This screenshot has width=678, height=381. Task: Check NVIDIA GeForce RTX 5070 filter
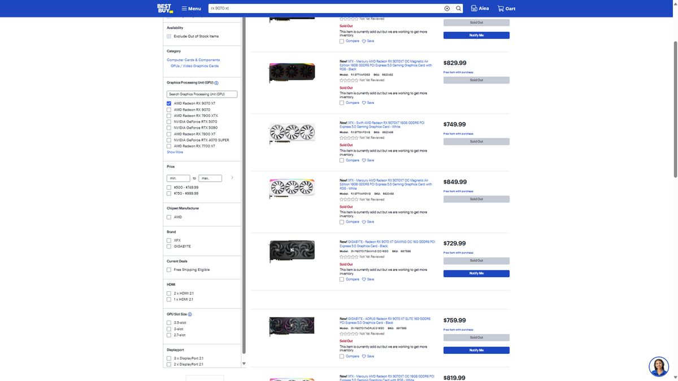tap(169, 121)
